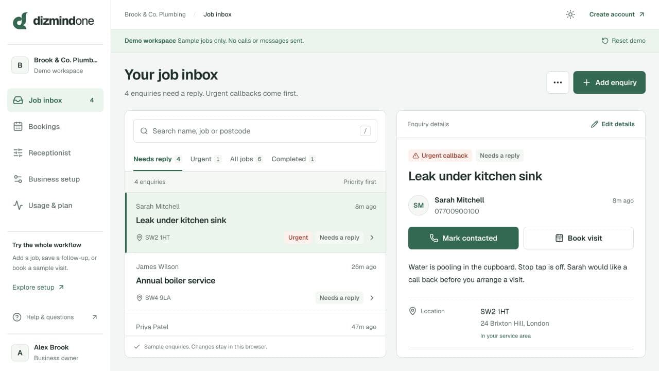This screenshot has width=659, height=371.
Task: Click the Mark contacted button
Action: (x=463, y=238)
